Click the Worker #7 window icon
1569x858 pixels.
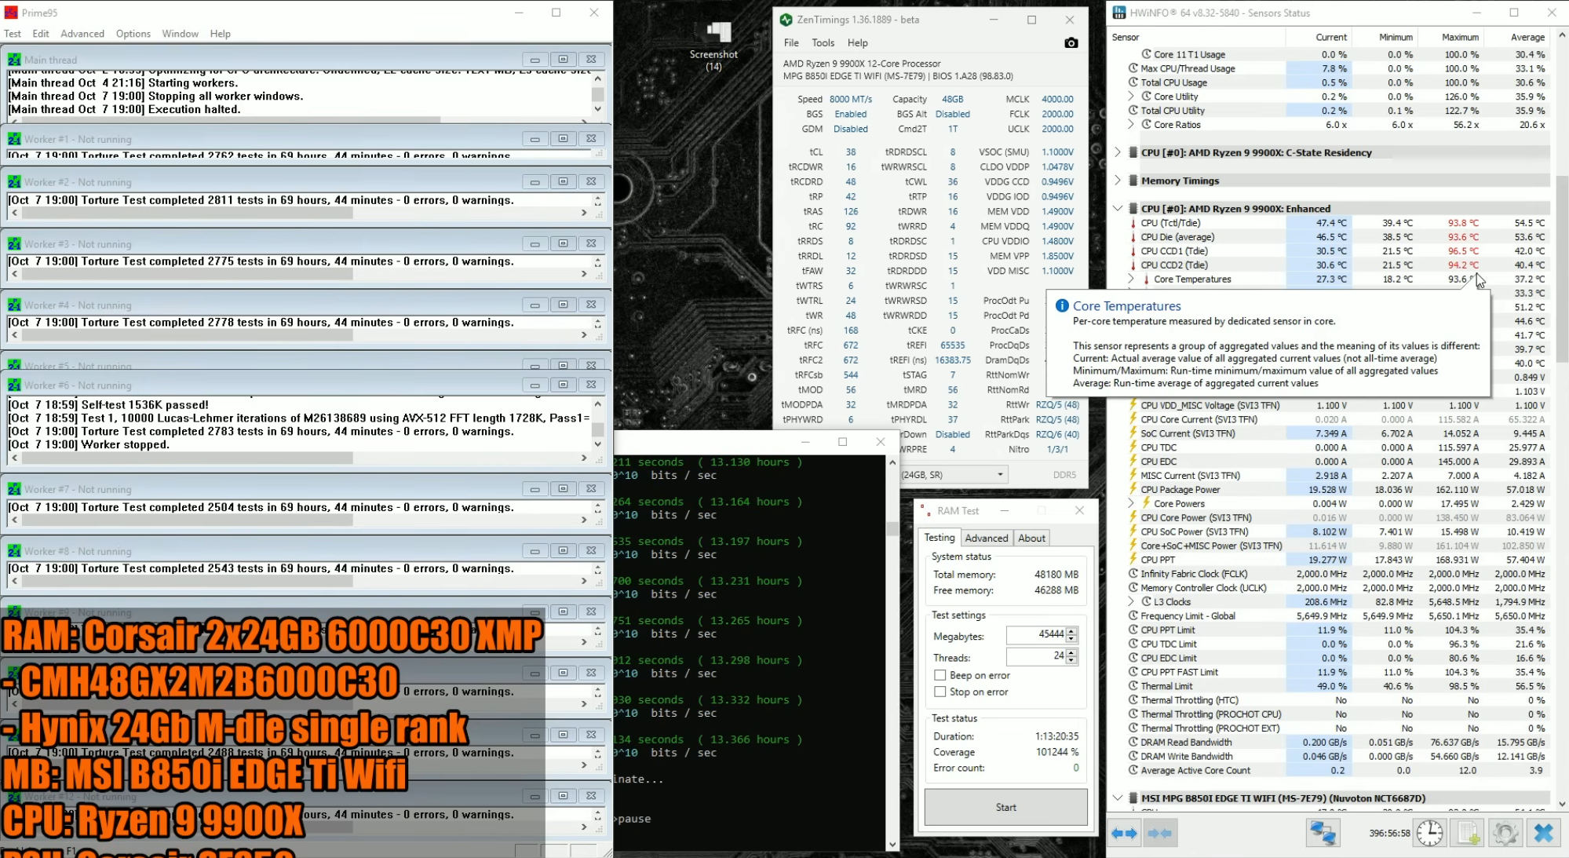click(14, 489)
